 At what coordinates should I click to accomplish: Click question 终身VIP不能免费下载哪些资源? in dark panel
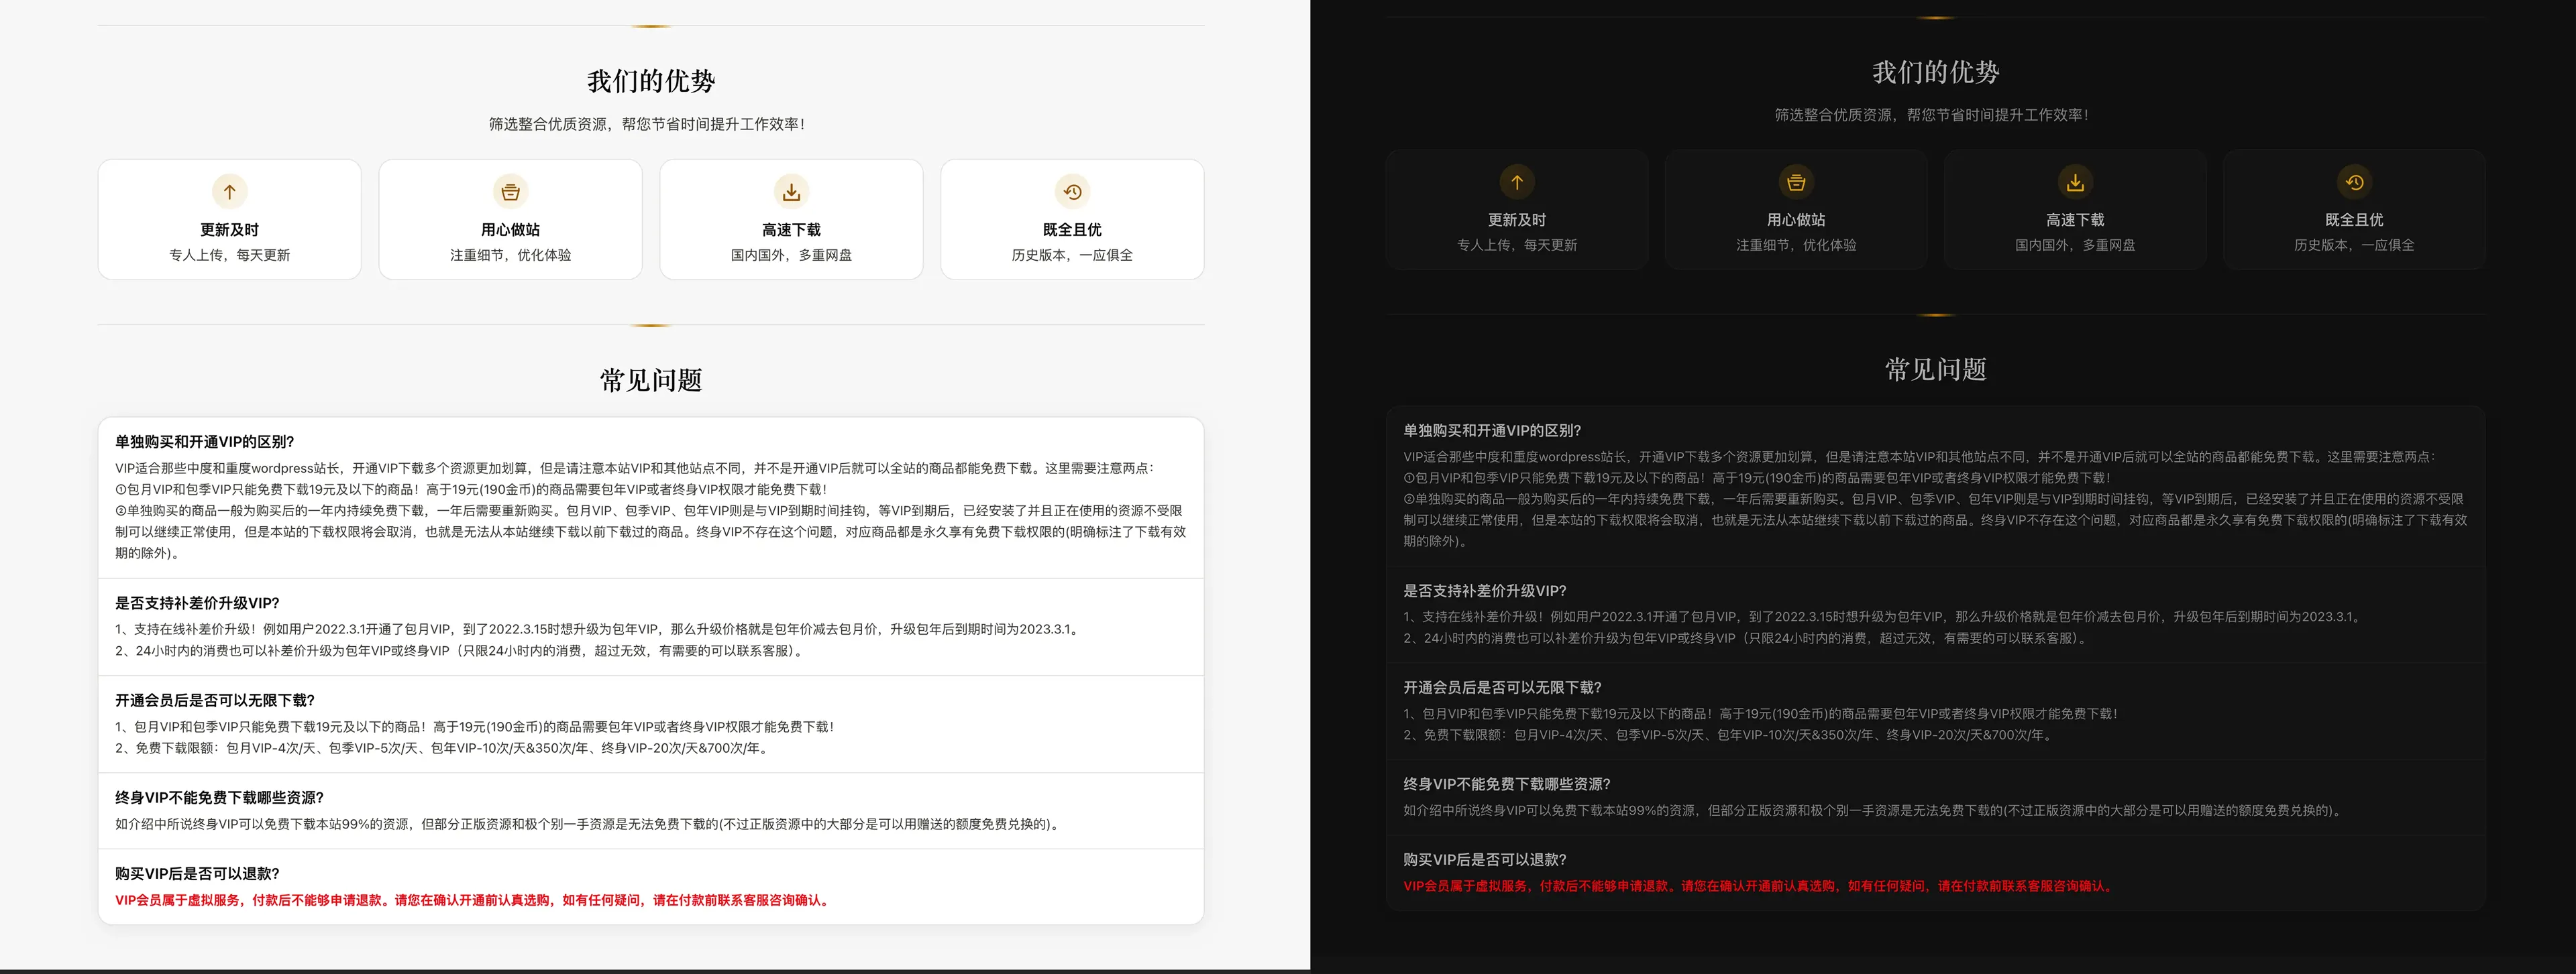[1507, 784]
